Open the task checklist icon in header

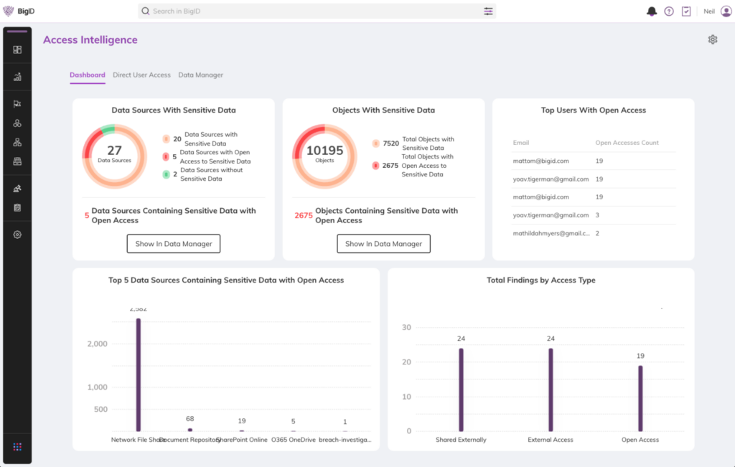(x=686, y=11)
